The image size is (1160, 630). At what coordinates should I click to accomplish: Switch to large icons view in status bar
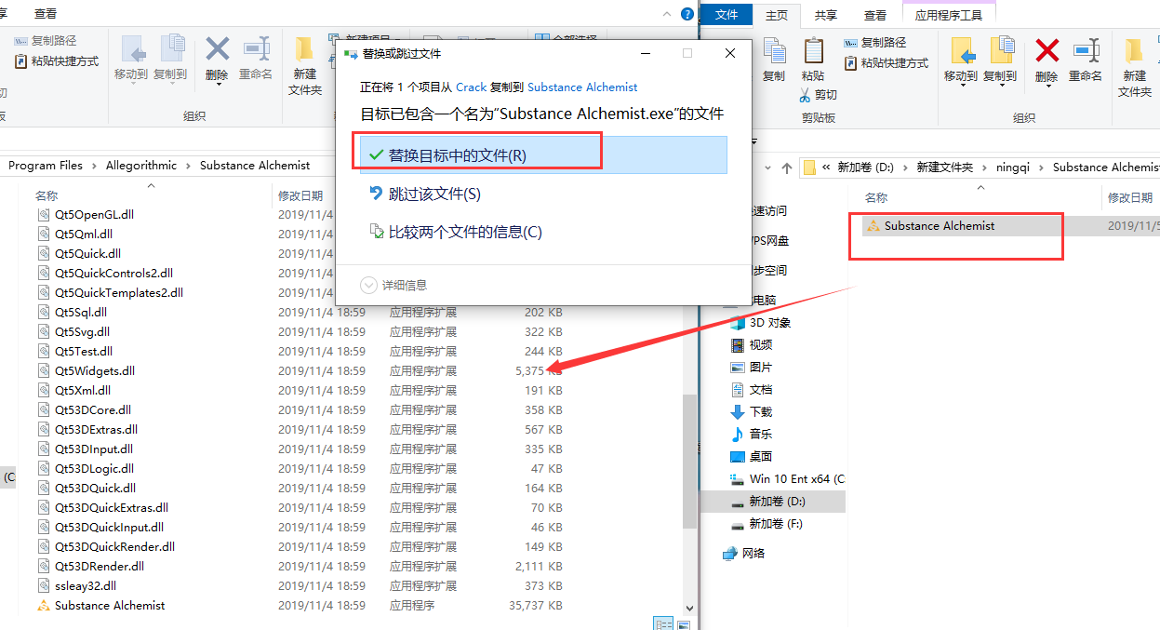[685, 623]
